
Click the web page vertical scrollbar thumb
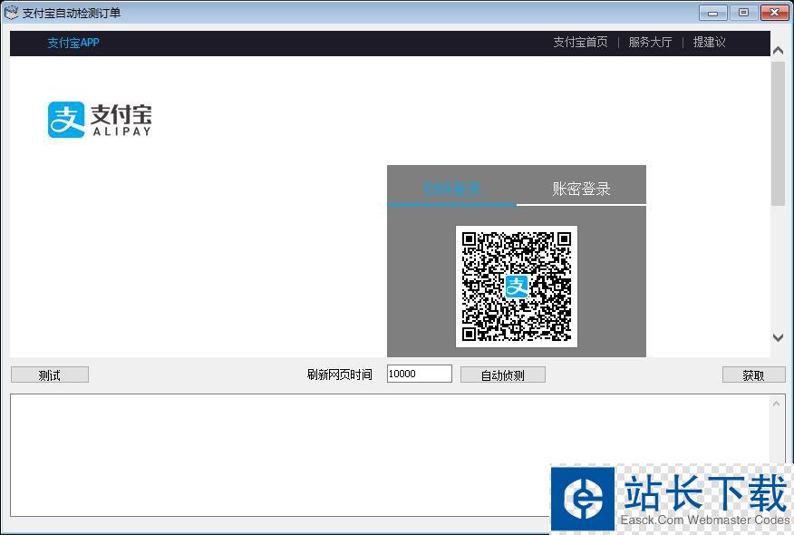tap(779, 134)
